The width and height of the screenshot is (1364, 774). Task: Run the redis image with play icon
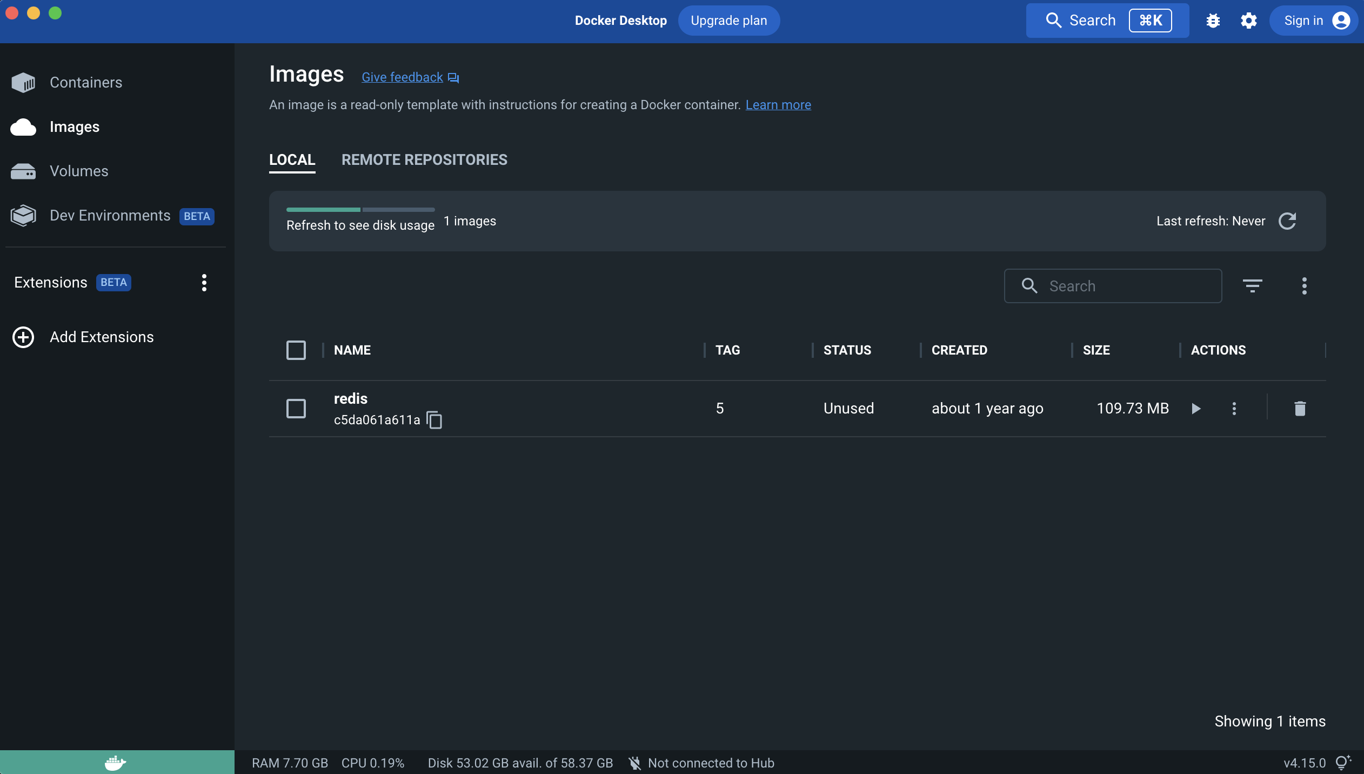[x=1196, y=409]
